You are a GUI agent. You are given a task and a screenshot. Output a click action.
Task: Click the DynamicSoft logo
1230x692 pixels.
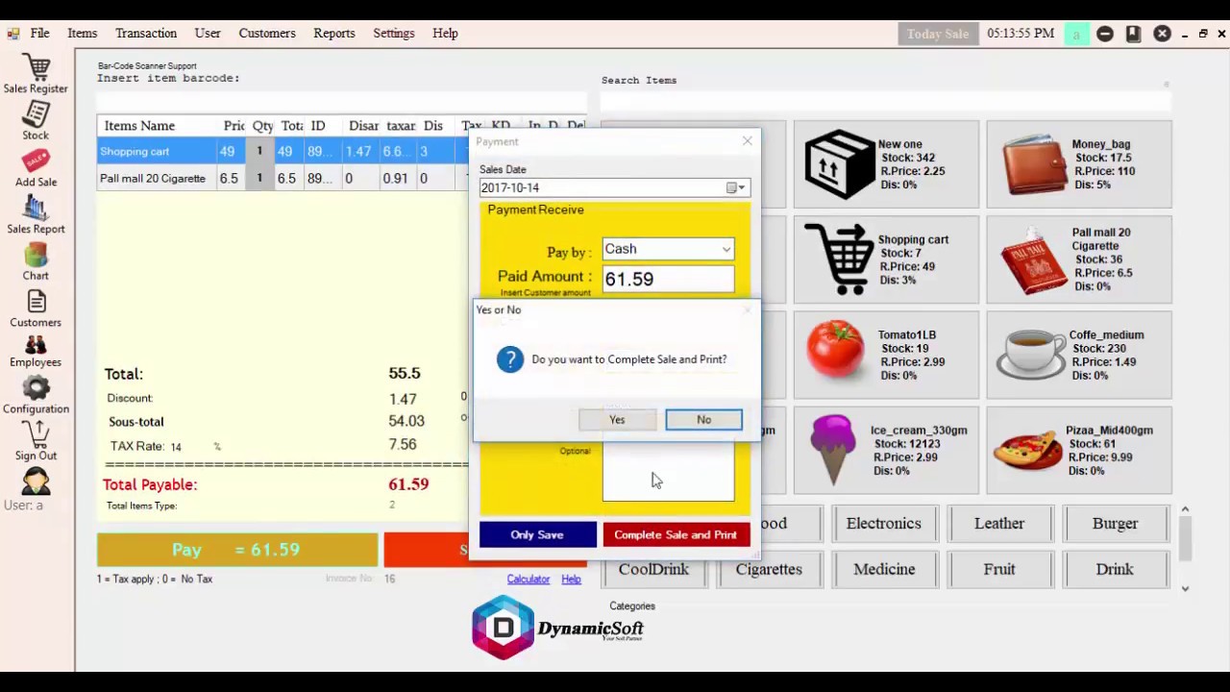[x=557, y=628]
